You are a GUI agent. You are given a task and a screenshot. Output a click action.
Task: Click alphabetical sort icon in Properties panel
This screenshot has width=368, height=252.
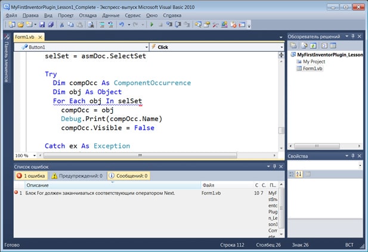pos(299,174)
